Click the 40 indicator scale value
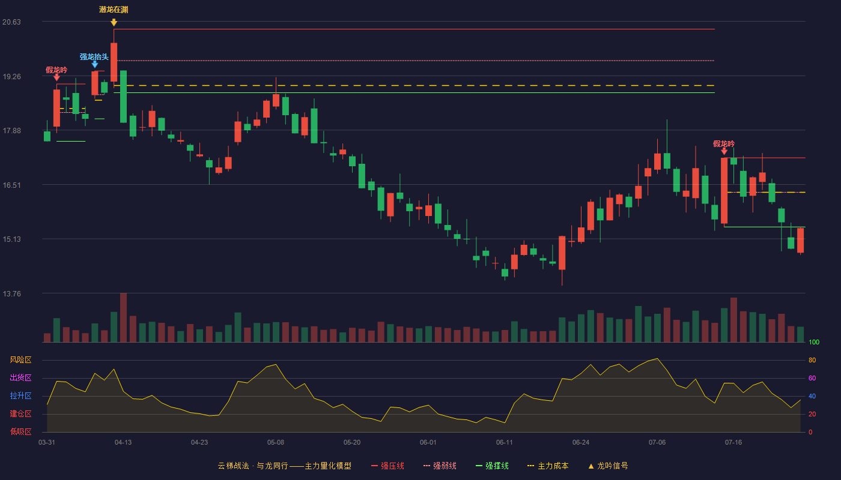 point(812,396)
